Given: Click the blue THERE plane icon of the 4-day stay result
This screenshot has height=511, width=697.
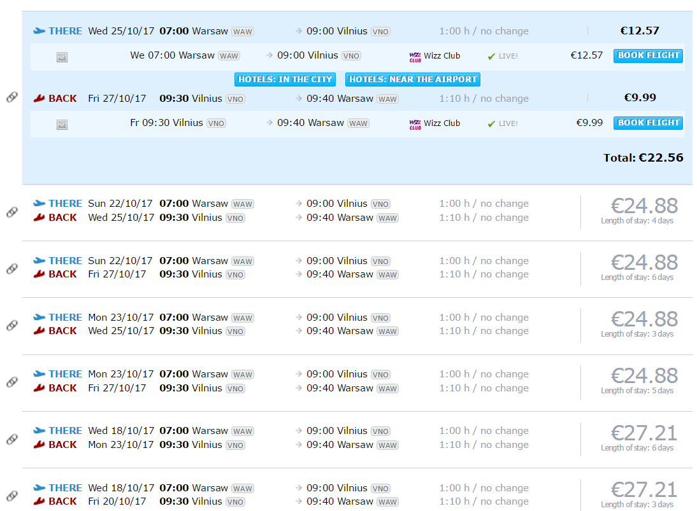Looking at the screenshot, I should coord(39,204).
